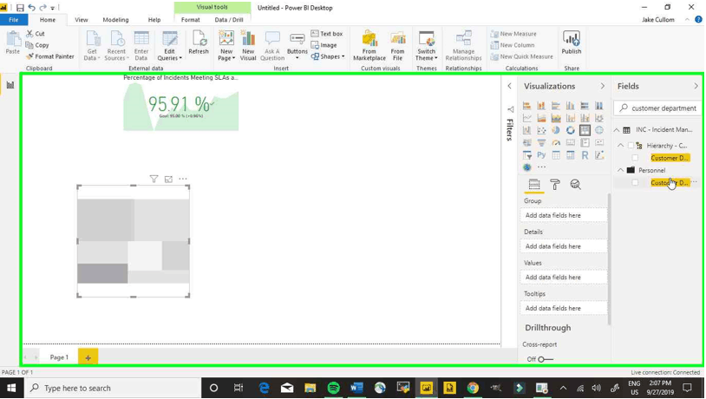Screen dimensions: 706x399
Task: Select the Python visual icon
Action: click(x=541, y=155)
